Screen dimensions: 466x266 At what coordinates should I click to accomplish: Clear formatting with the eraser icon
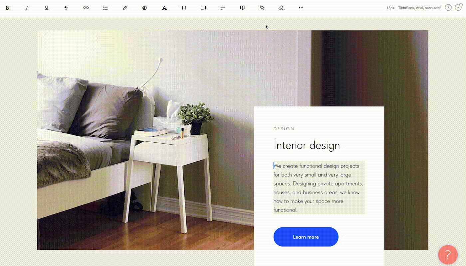[x=282, y=8]
